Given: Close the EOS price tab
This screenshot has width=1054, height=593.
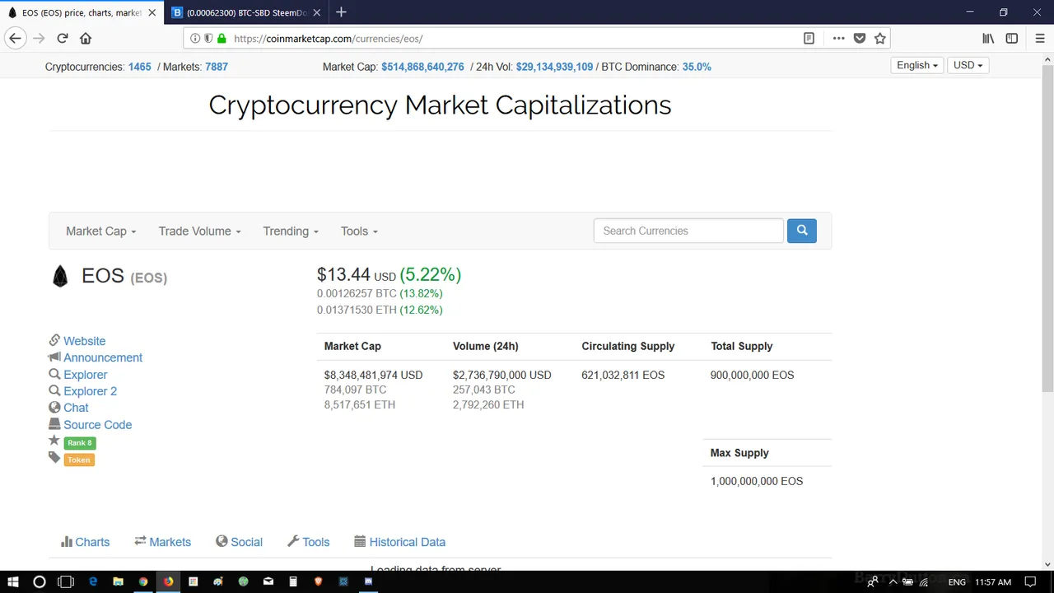Looking at the screenshot, I should [152, 12].
